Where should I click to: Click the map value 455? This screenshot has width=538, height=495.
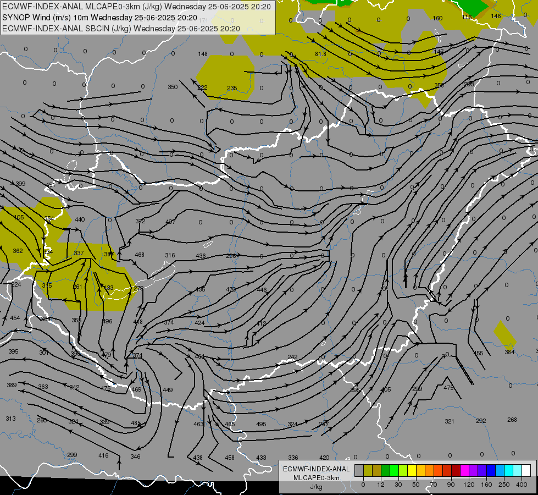(478, 353)
